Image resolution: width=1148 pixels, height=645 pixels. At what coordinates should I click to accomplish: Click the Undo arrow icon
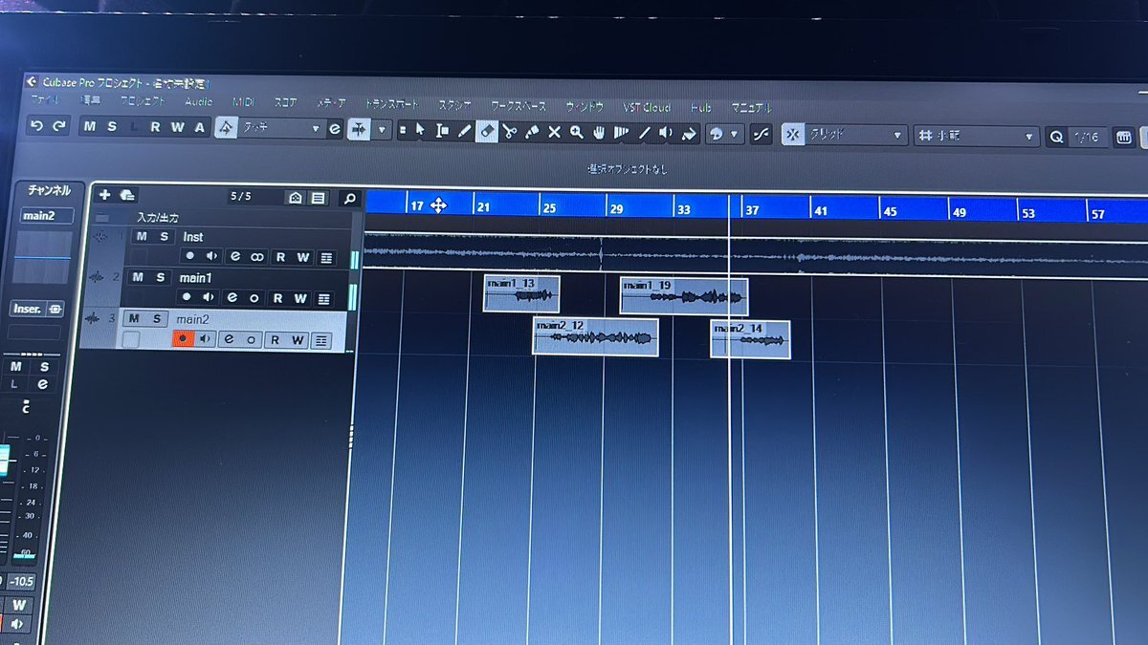pyautogui.click(x=35, y=127)
